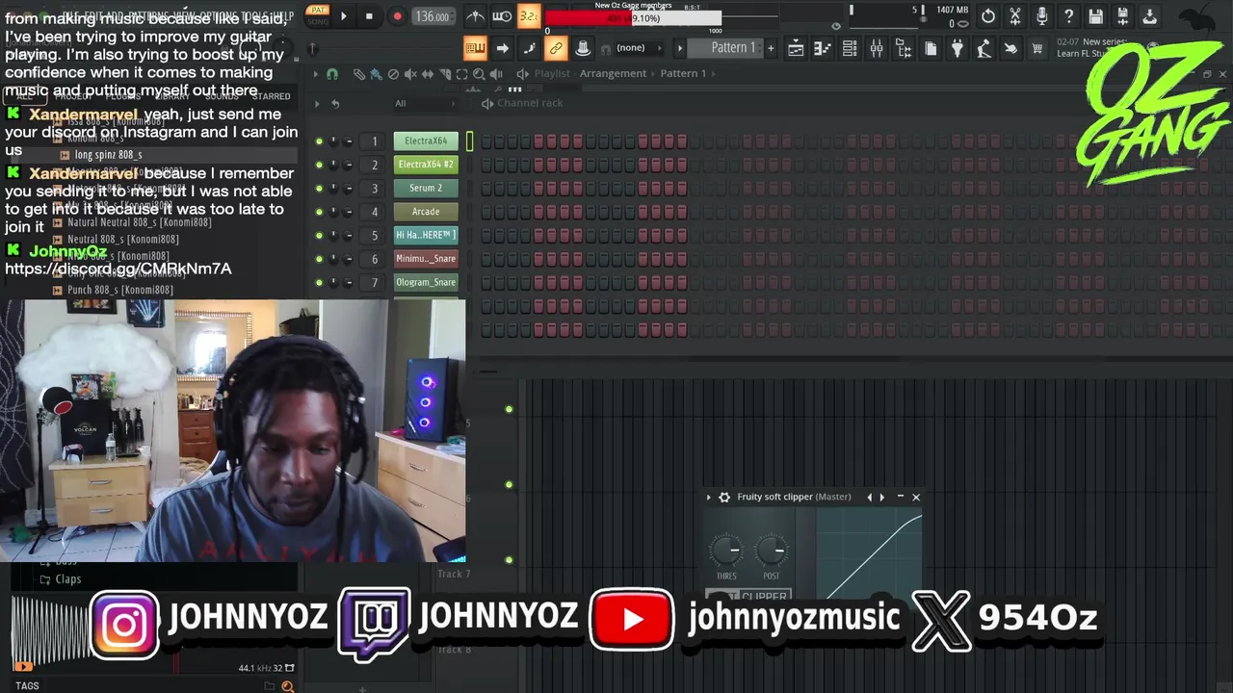Select the Minimu.._Snare channel button
Screen dimensions: 1233x693
click(426, 259)
